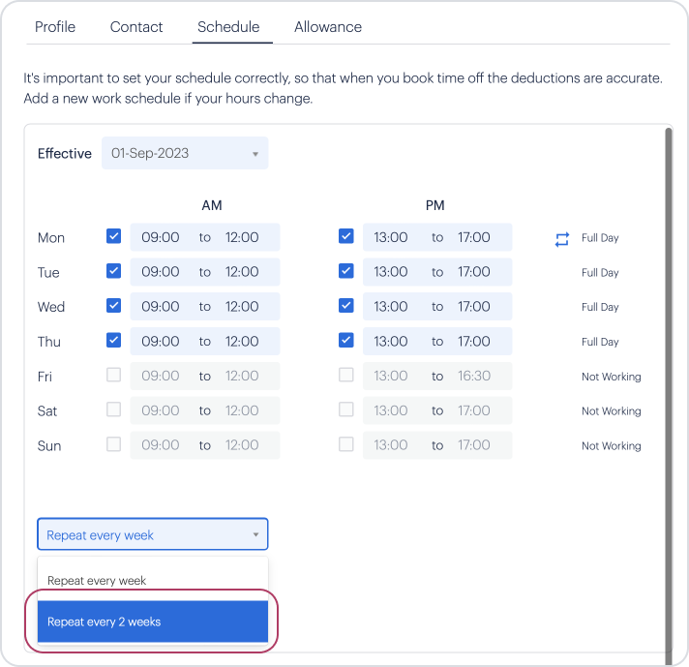Open the Contact tab

click(x=136, y=27)
